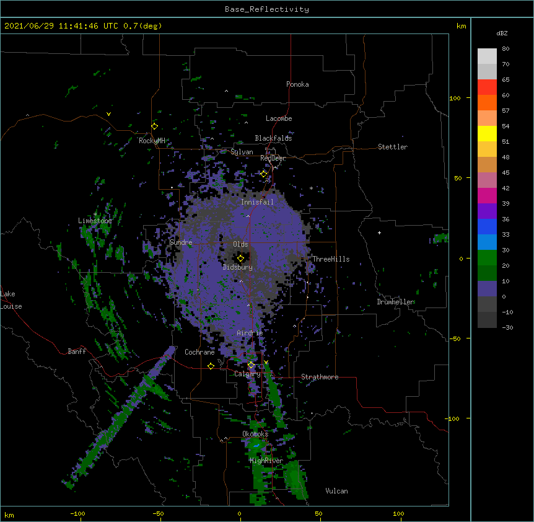Click the Blackfalds label
The width and height of the screenshot is (534, 522).
click(273, 138)
